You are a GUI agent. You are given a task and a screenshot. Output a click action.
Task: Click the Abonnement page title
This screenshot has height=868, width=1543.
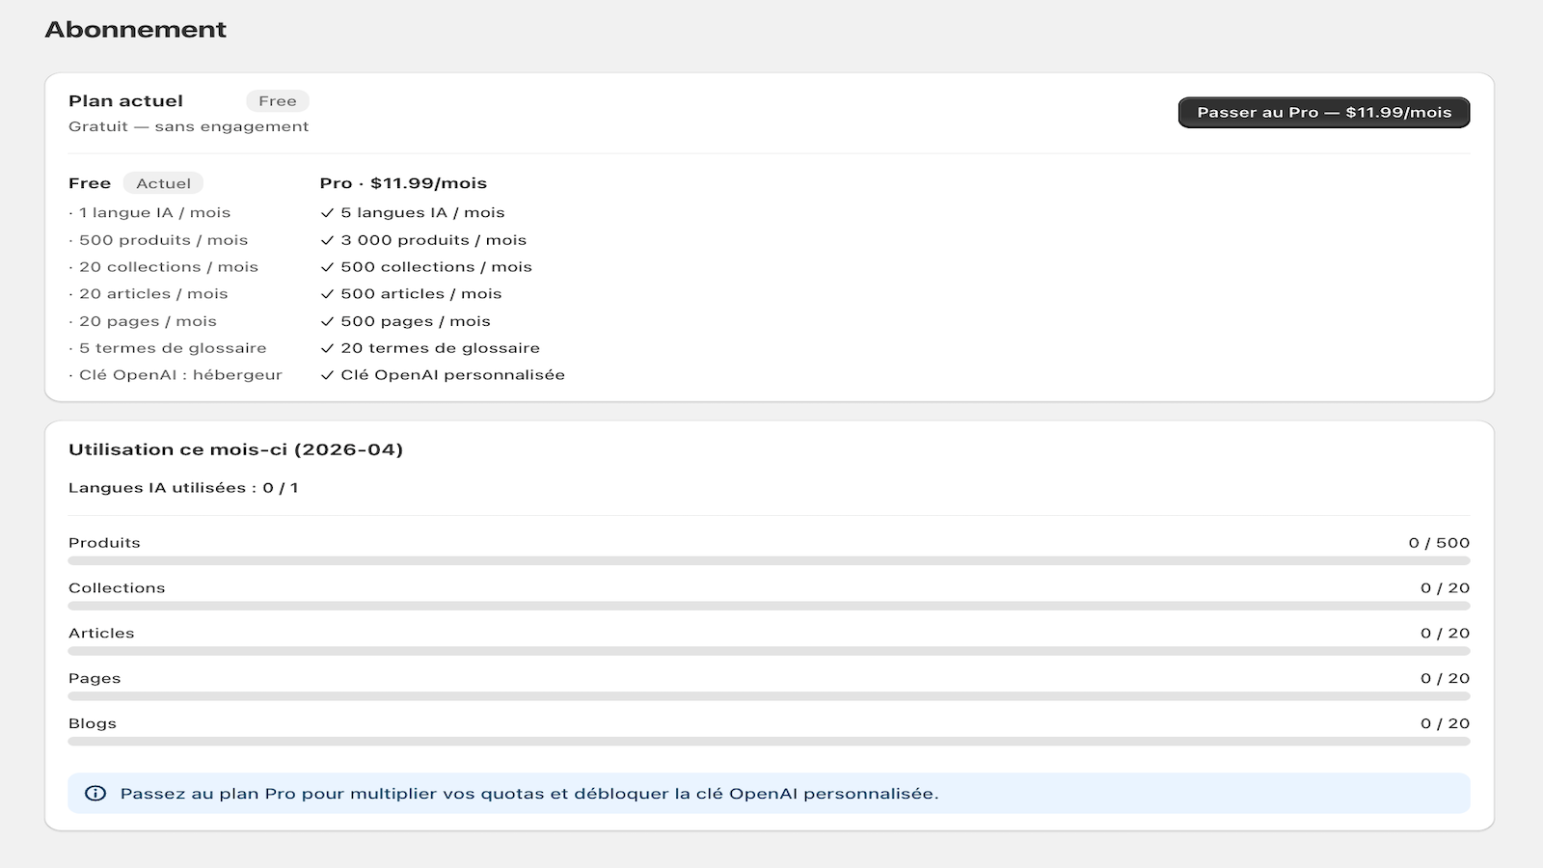click(x=136, y=30)
